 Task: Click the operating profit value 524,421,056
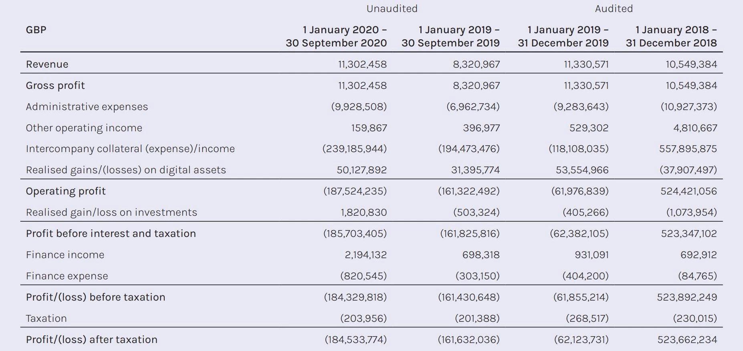688,191
